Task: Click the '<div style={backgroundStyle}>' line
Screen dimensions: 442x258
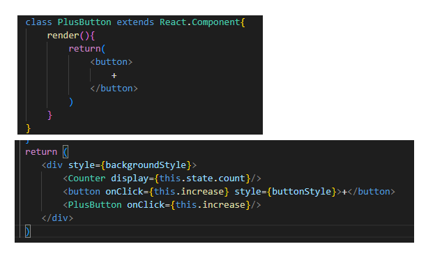Action: click(x=119, y=165)
